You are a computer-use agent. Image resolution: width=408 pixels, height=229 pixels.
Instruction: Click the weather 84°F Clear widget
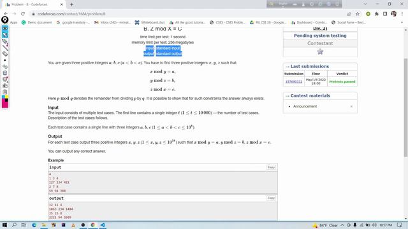pos(325,225)
